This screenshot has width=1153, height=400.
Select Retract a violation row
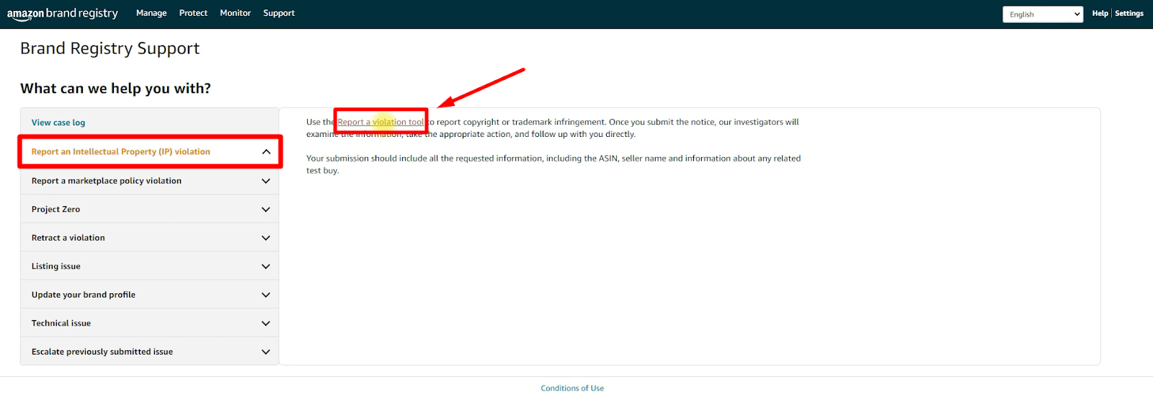click(x=150, y=238)
